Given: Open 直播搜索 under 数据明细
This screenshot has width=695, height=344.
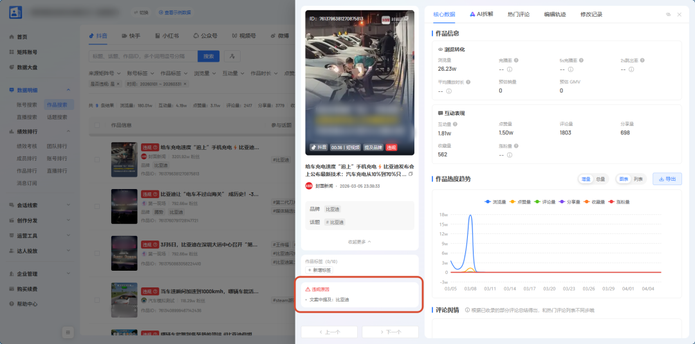Looking at the screenshot, I should tap(27, 117).
